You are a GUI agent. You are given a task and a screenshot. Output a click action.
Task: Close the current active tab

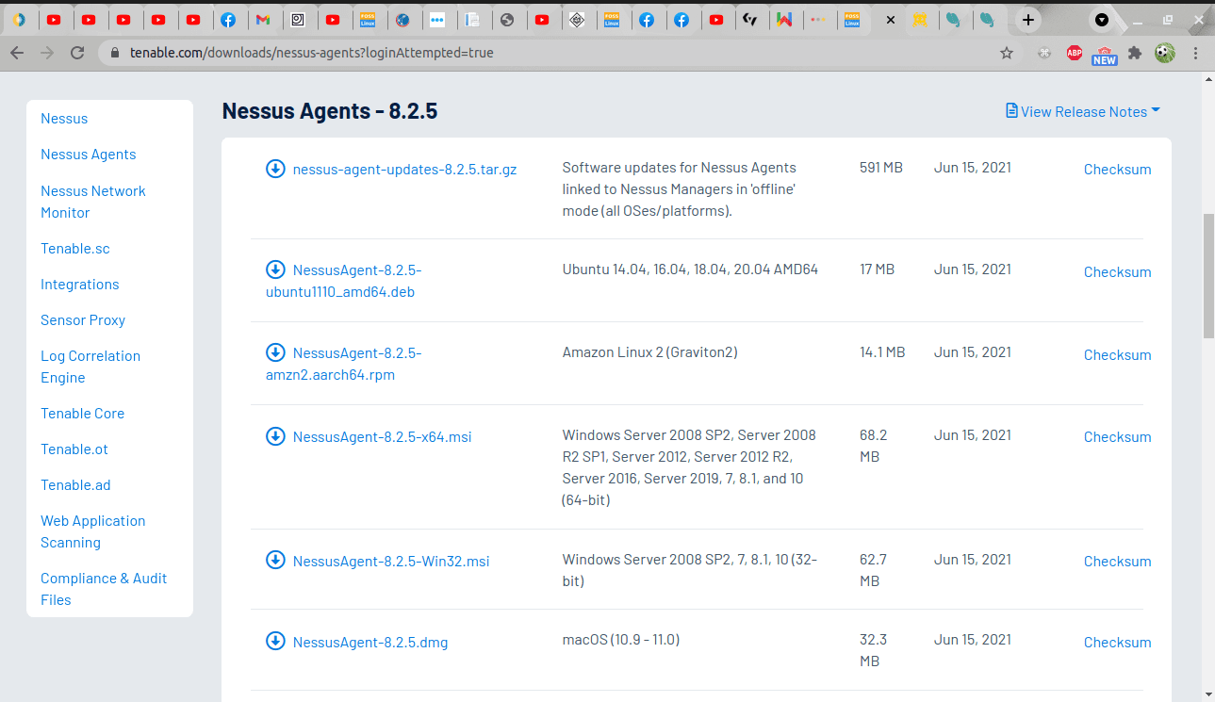[x=890, y=19]
